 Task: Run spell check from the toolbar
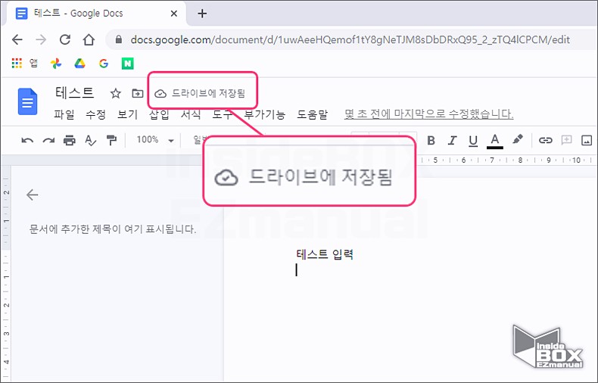91,140
